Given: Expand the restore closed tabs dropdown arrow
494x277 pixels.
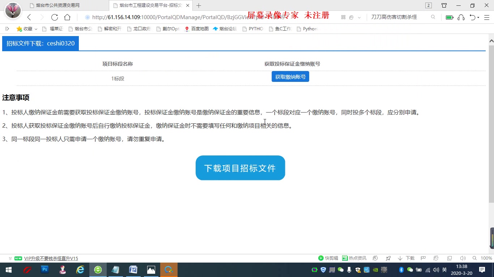Looking at the screenshot, I should tap(477, 17).
